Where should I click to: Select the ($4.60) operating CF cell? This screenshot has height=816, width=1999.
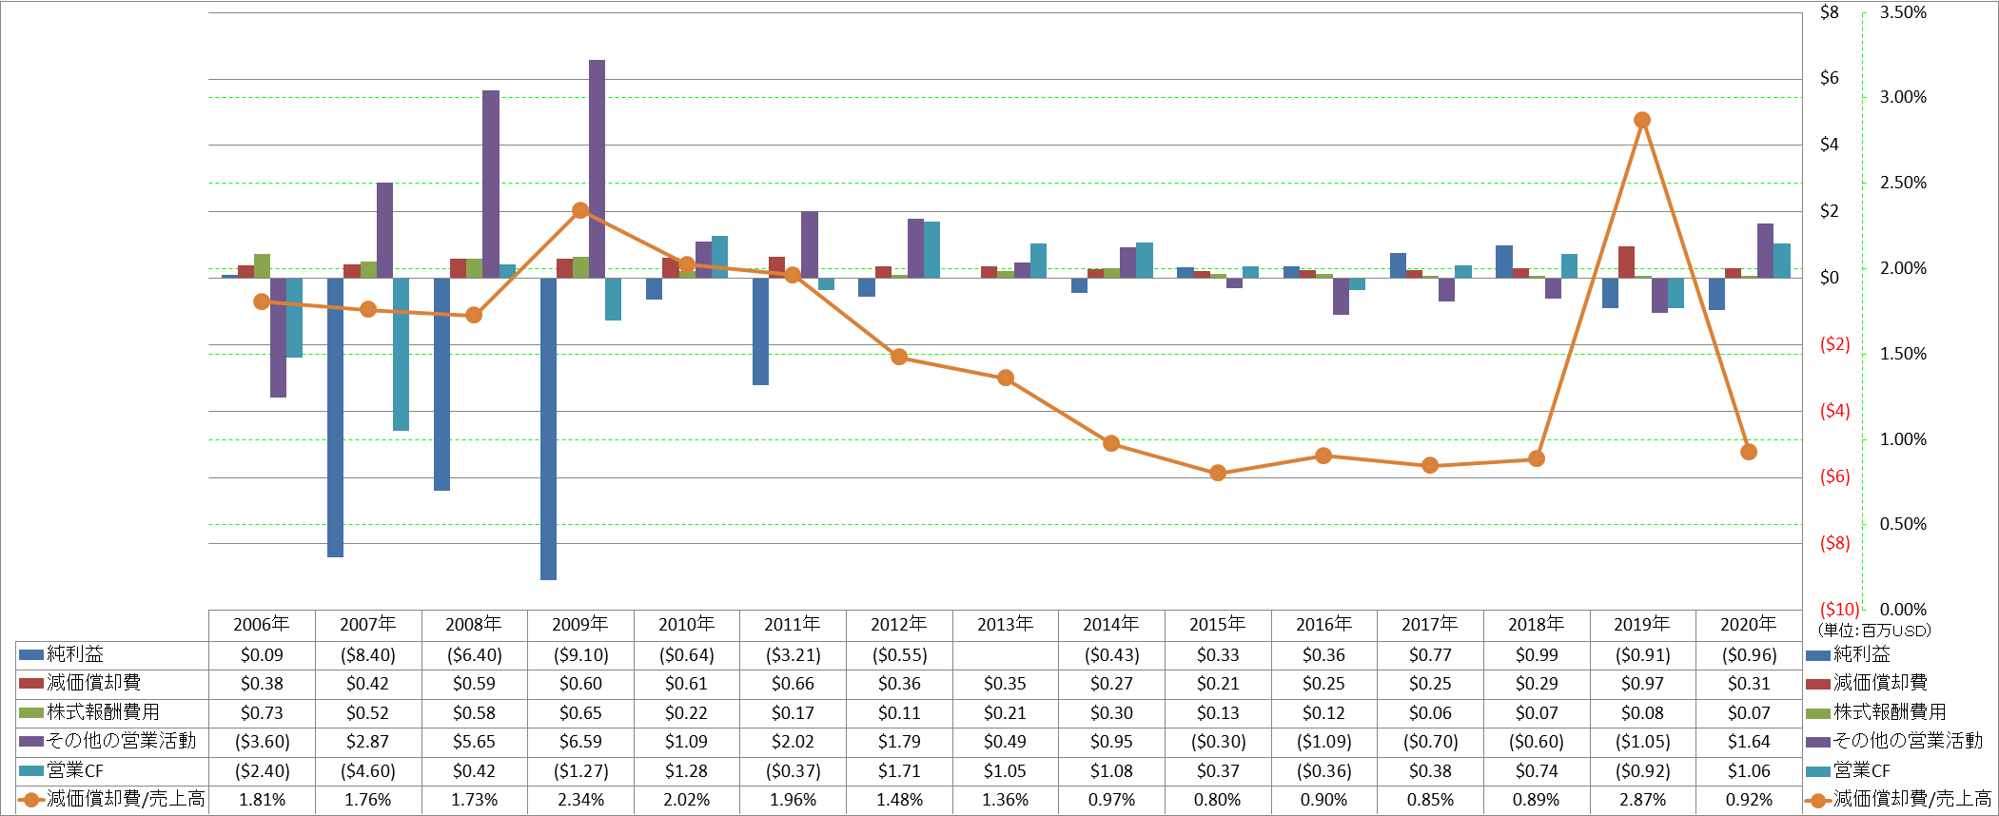368,771
